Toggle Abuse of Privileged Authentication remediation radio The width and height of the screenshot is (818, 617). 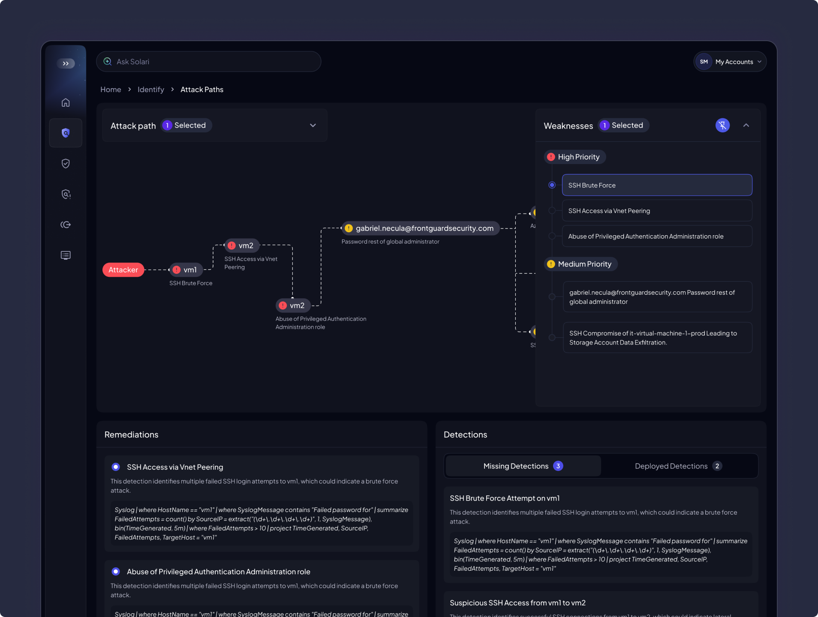click(116, 572)
